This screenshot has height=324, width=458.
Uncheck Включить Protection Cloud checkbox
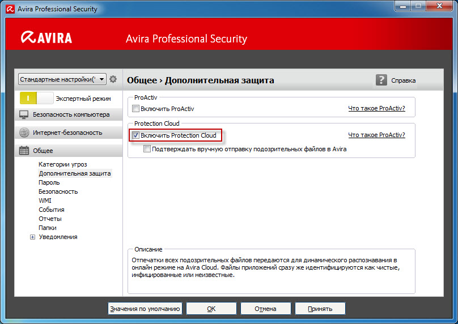[x=135, y=135]
